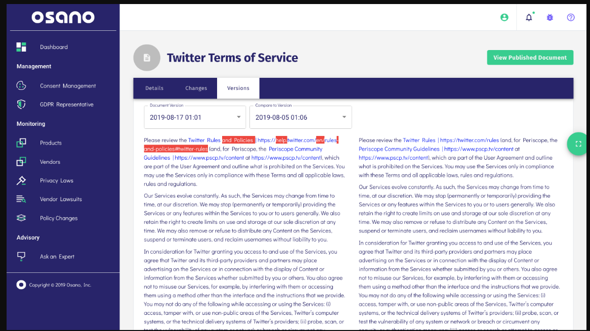The height and width of the screenshot is (331, 590).
Task: Open Consent Management cookie icon
Action: [21, 86]
